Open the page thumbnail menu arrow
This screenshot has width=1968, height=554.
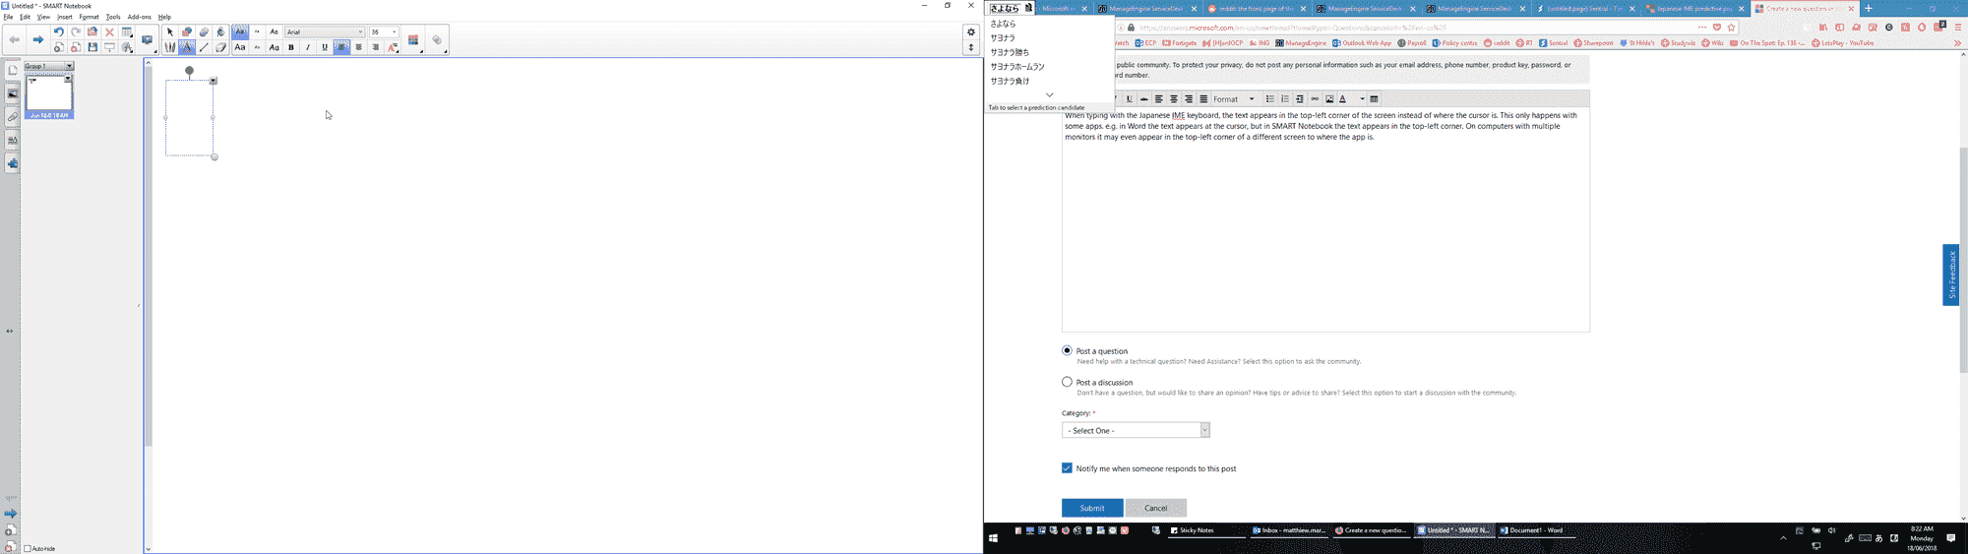[x=68, y=80]
